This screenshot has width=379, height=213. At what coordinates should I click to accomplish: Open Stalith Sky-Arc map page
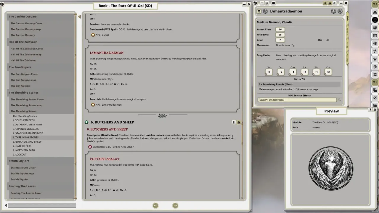pyautogui.click(x=23, y=174)
